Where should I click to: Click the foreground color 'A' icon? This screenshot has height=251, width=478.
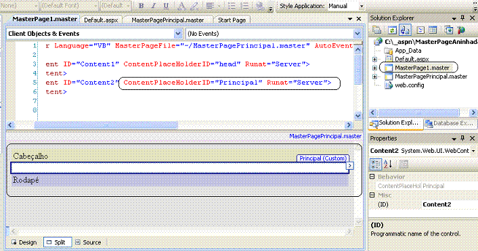pos(181,6)
